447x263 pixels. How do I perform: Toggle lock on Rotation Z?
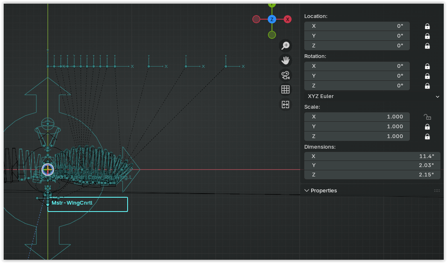tap(427, 86)
